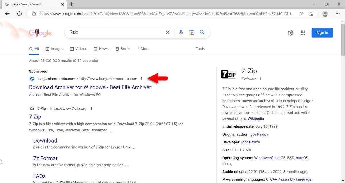Maximize the browser window
The height and width of the screenshot is (183, 345).
(x=326, y=4)
